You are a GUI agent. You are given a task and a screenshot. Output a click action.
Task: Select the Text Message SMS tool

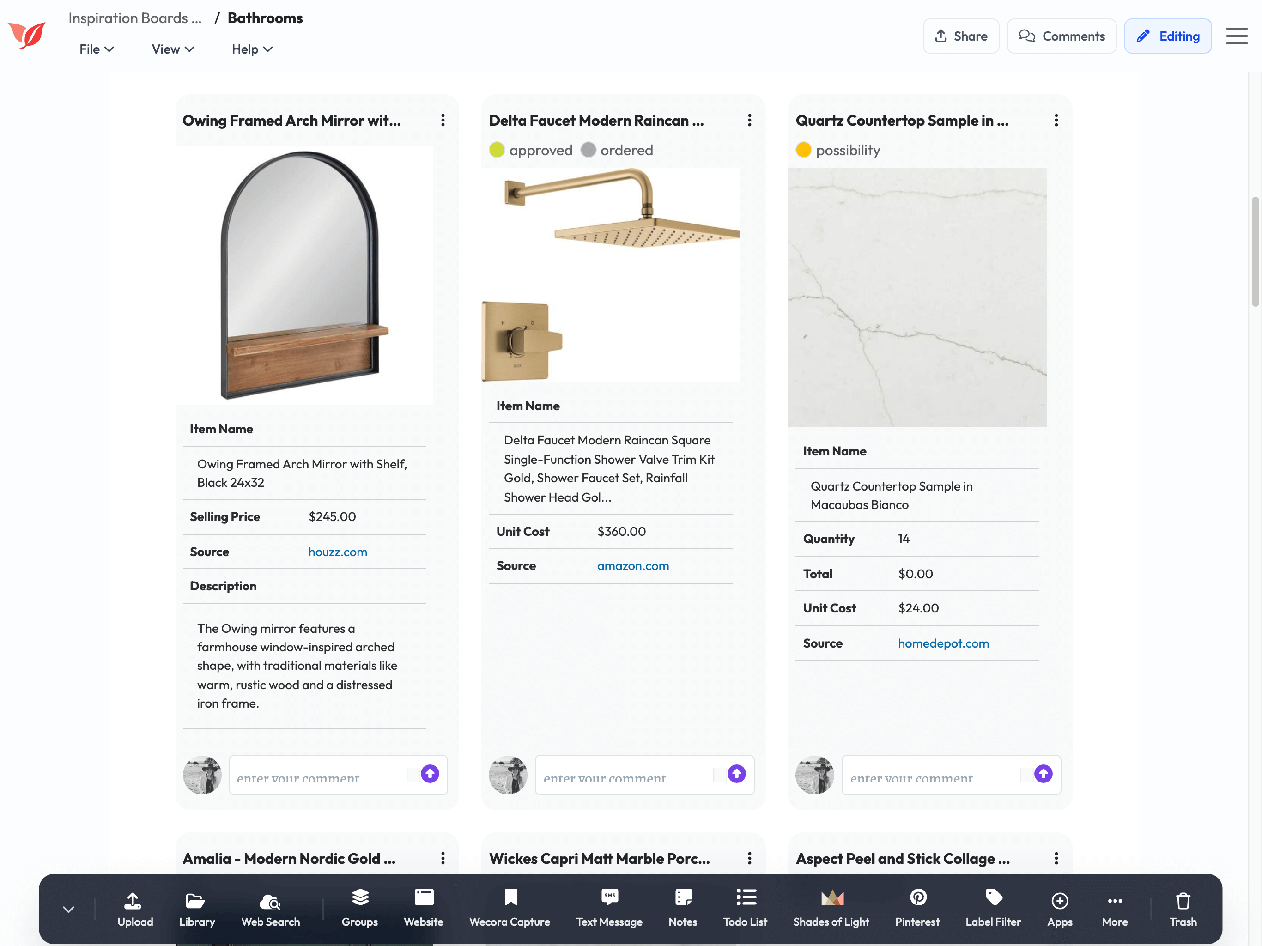click(x=609, y=908)
